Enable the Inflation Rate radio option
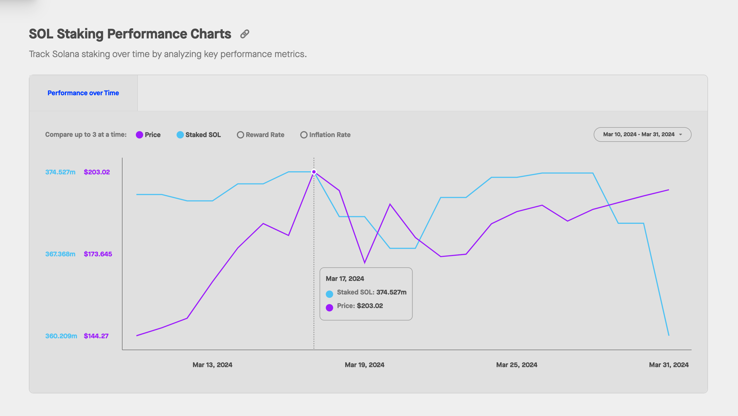This screenshot has height=416, width=738. [x=304, y=135]
